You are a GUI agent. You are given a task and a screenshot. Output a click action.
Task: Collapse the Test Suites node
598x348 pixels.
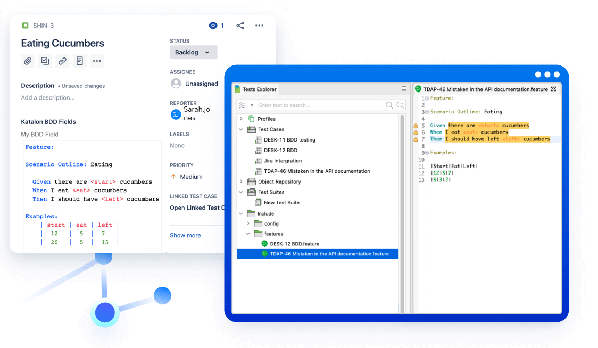click(241, 192)
